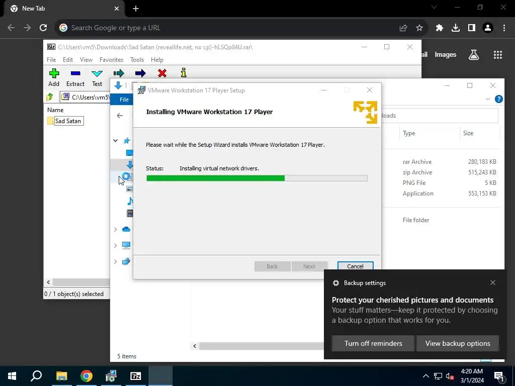Viewport: 515px width, 386px height.
Task: Open Google Search Labs flask icon
Action: point(474,55)
